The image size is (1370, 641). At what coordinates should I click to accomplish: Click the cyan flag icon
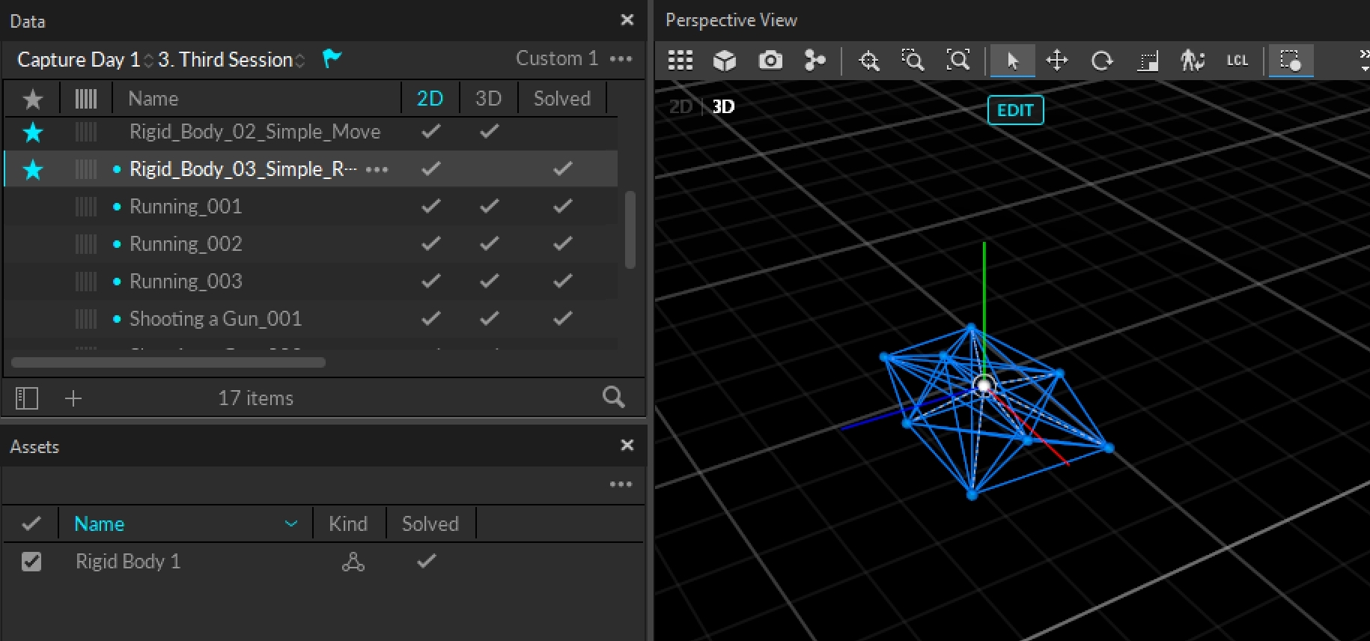pyautogui.click(x=331, y=58)
